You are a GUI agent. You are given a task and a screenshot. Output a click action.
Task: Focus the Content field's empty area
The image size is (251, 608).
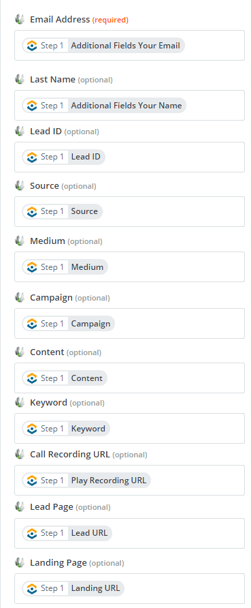(176, 378)
